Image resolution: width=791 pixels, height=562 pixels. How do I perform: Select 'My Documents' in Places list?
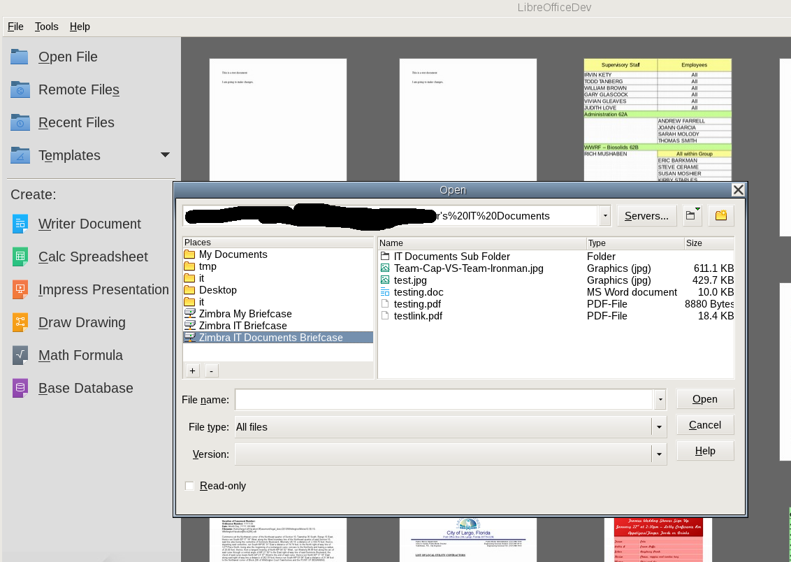click(233, 254)
